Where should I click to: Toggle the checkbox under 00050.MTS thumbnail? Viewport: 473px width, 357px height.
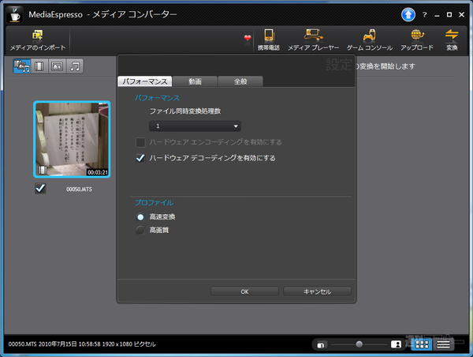(x=41, y=188)
